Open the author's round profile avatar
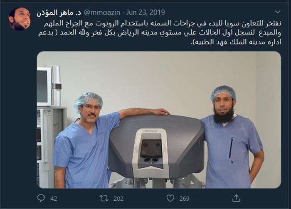The width and height of the screenshot is (291, 209). coord(19,19)
